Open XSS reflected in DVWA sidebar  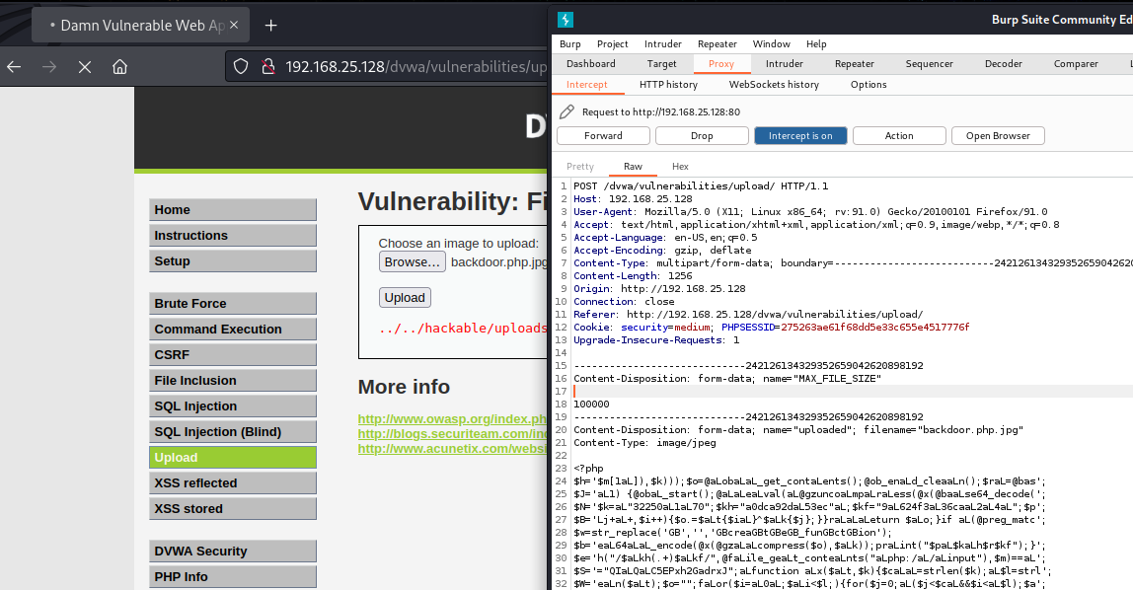point(233,482)
